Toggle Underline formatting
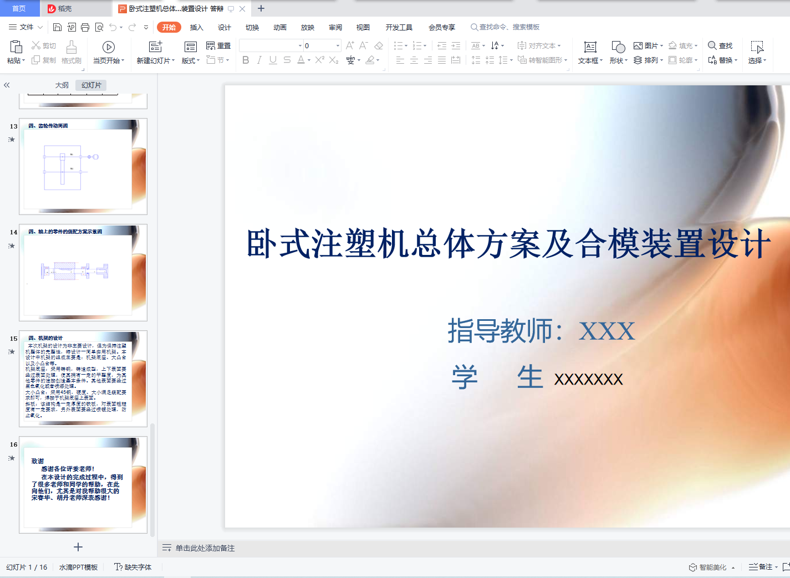 click(x=273, y=60)
